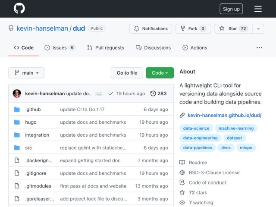Open commit 'expand getting started doc'

(90, 160)
